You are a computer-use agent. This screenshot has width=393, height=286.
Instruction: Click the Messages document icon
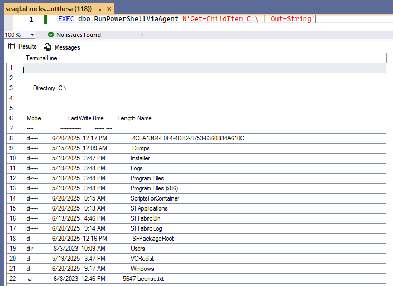click(47, 47)
